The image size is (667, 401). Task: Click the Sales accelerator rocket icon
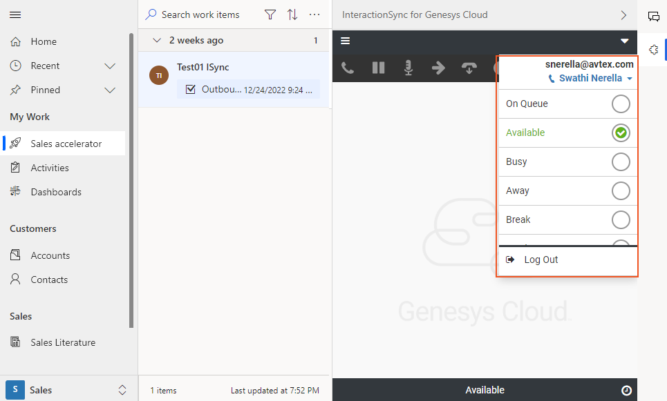pyautogui.click(x=15, y=143)
